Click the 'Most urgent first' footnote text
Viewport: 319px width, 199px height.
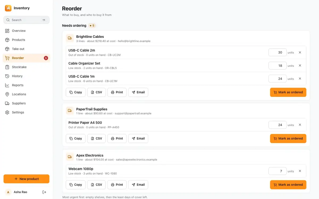click(x=105, y=197)
